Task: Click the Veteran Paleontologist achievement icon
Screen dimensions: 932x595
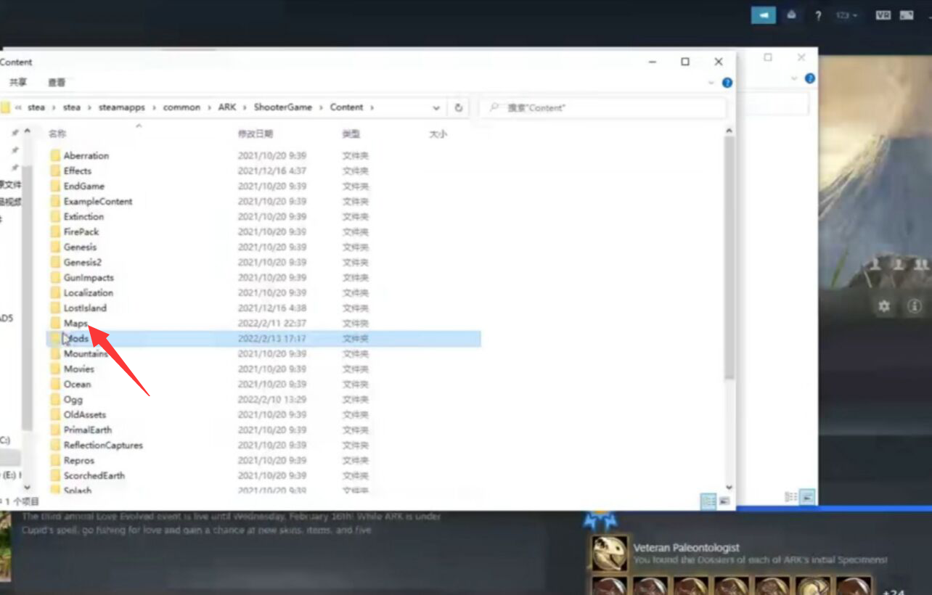Action: 608,554
